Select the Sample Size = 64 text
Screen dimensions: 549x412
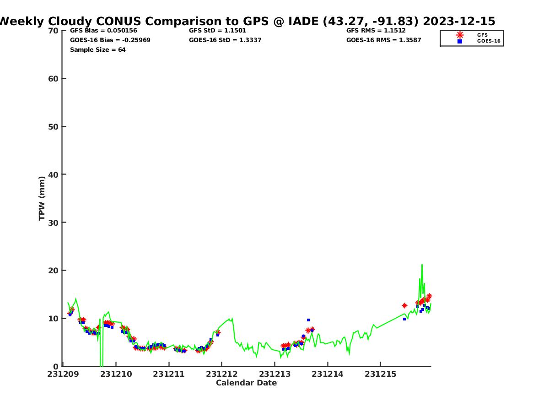click(97, 50)
